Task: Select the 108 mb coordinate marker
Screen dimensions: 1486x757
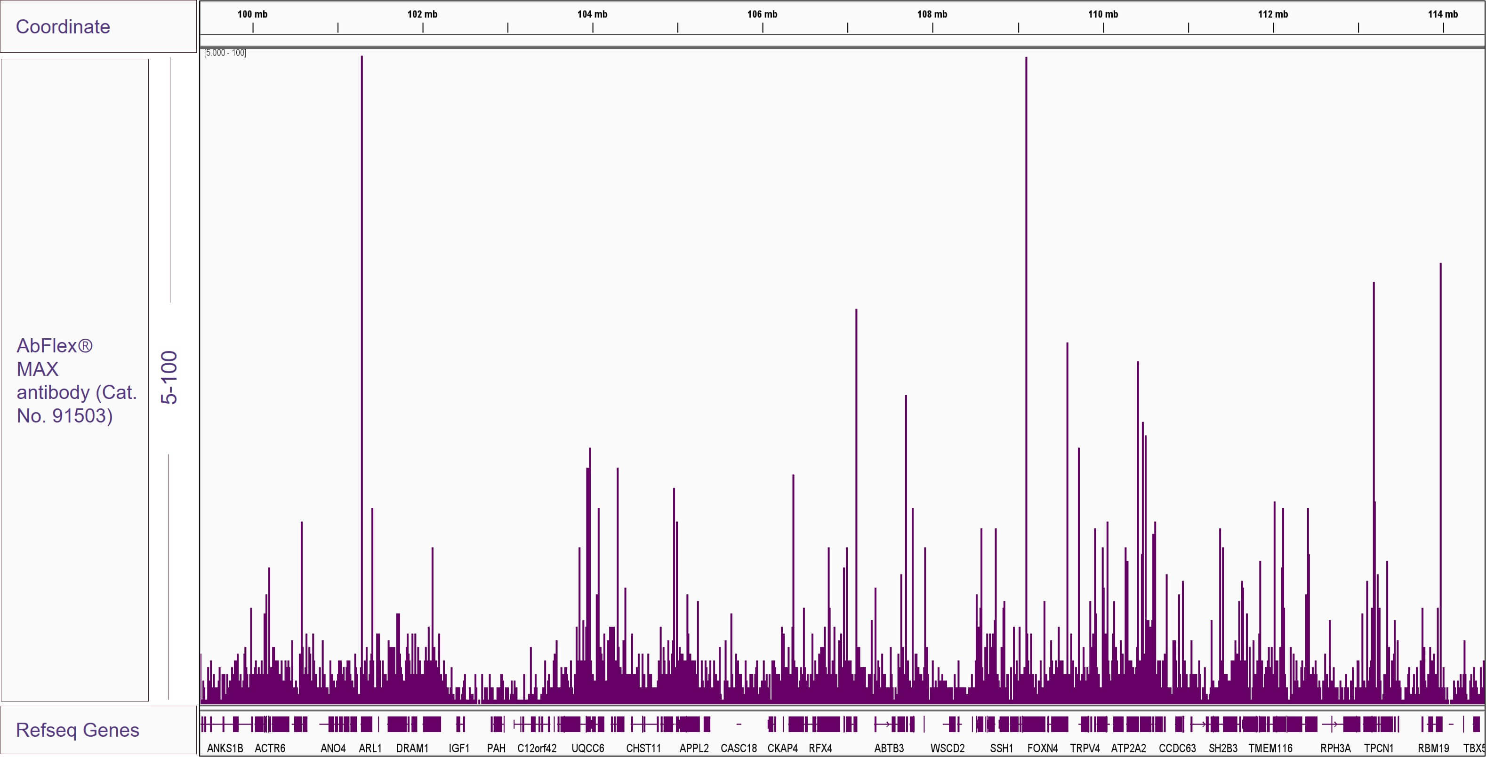Action: point(932,14)
